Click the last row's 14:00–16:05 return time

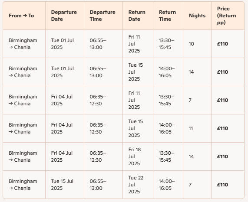click(x=167, y=185)
